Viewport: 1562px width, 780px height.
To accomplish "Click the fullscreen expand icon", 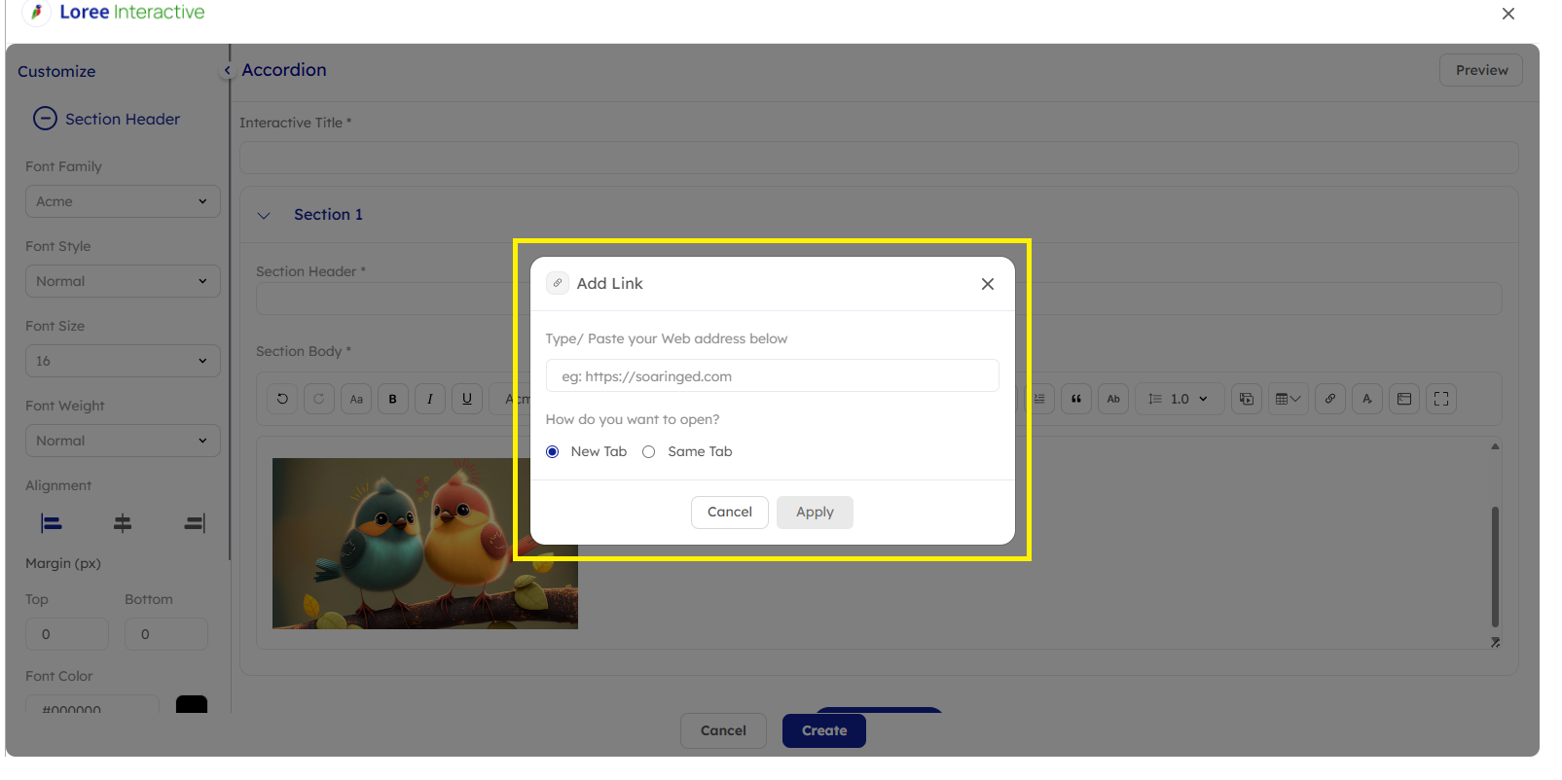I will point(1441,399).
